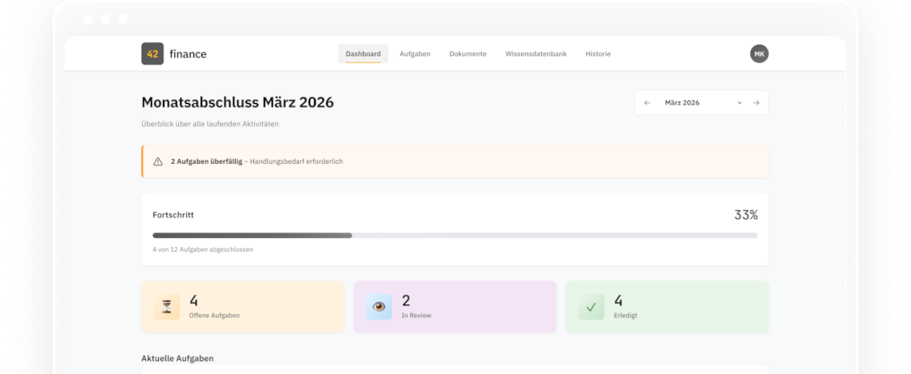Open the Erledigt card
Image resolution: width=911 pixels, height=374 pixels.
pos(667,307)
